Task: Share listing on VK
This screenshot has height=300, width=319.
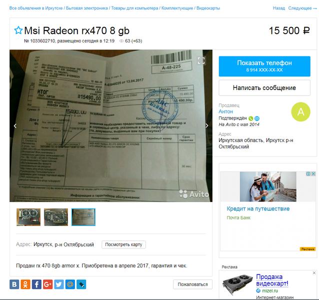Action: point(14,284)
